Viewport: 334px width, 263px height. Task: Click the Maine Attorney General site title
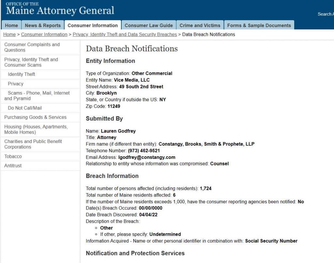(x=60, y=10)
